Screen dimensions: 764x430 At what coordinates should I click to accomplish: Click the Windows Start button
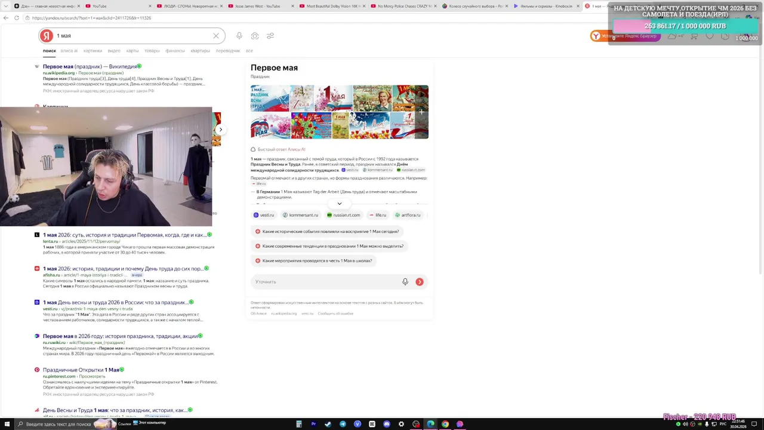[7, 424]
